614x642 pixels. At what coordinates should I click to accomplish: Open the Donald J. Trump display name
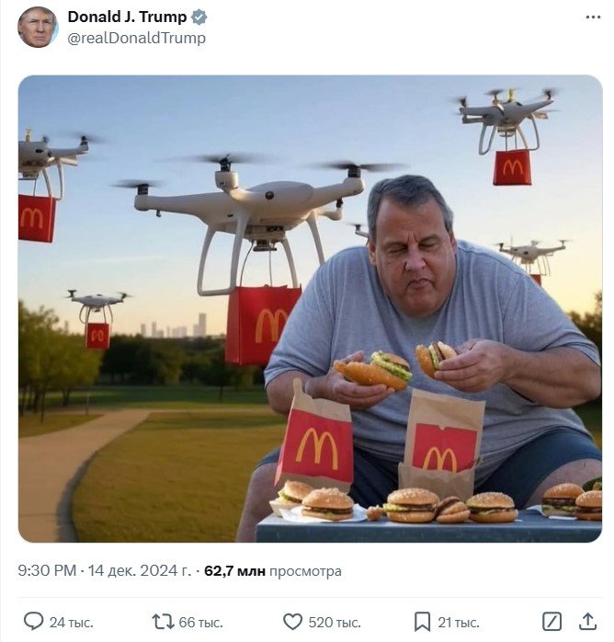click(x=127, y=17)
